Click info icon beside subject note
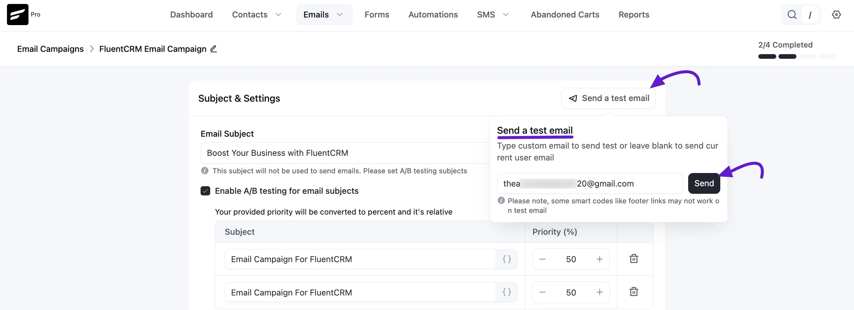Viewport: 854px width, 310px height. point(205,171)
